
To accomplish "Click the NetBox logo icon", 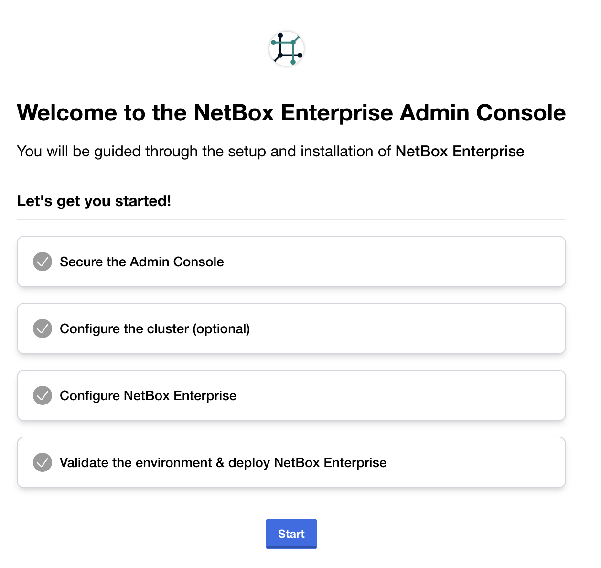I will coord(287,49).
